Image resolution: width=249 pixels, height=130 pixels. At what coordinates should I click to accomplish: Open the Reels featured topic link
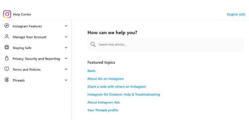coord(91,71)
